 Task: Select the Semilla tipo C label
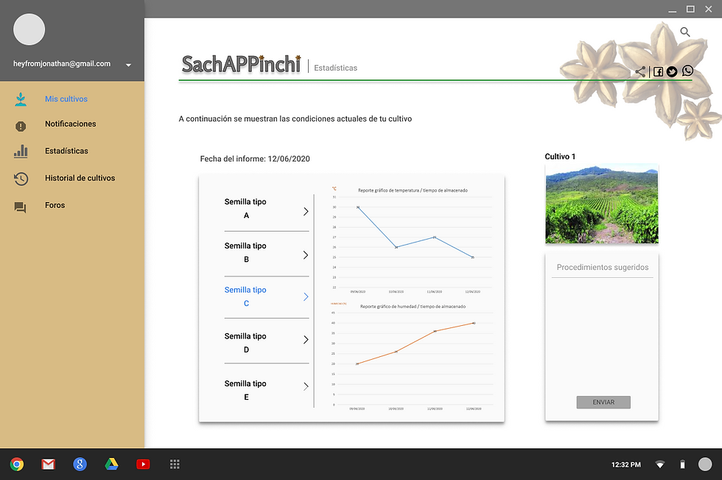(245, 296)
